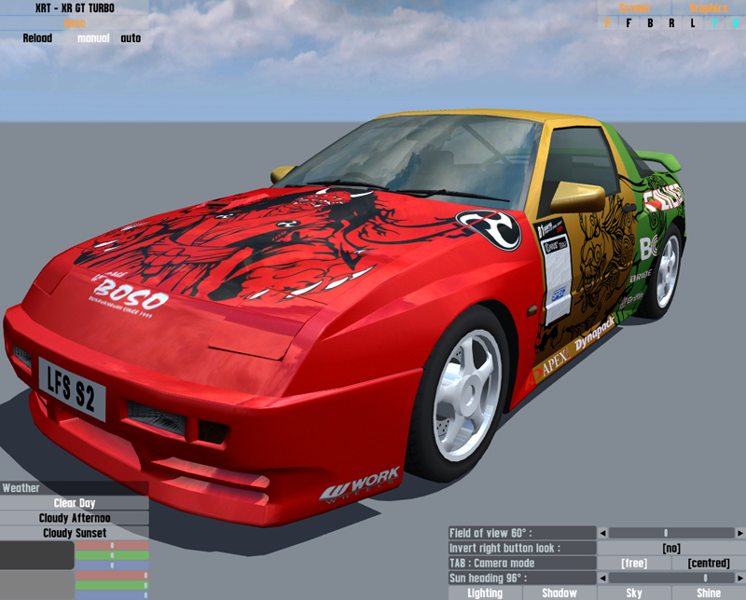Toggle the Sky option

point(634,593)
